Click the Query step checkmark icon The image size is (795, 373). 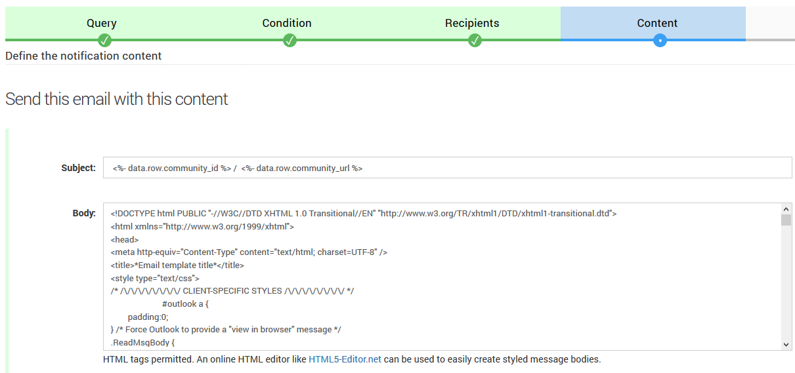104,41
